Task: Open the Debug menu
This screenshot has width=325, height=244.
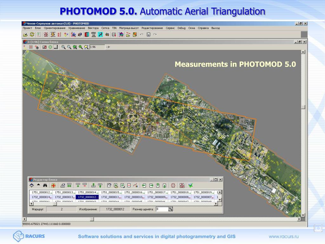Action: (181, 28)
